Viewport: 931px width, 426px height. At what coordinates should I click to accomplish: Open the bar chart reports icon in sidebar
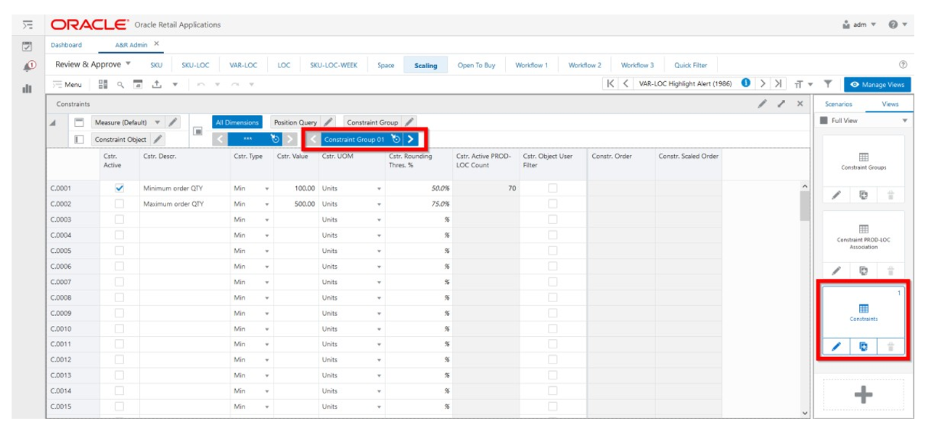(28, 88)
